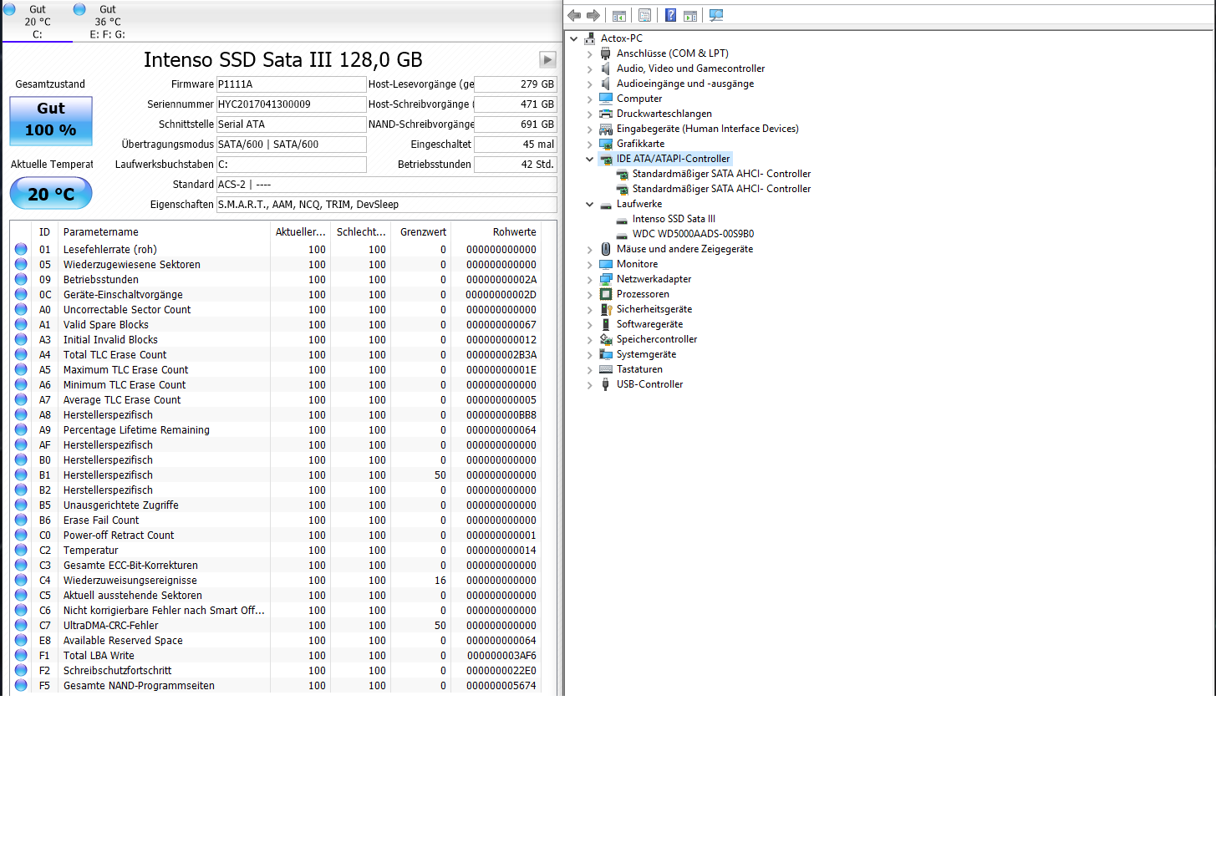Select the Total TLC Erase Count row
The image size is (1216, 868).
(x=277, y=355)
